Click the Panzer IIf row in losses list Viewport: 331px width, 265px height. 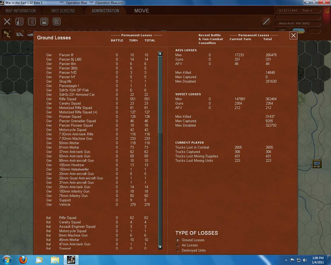pyautogui.click(x=97, y=55)
